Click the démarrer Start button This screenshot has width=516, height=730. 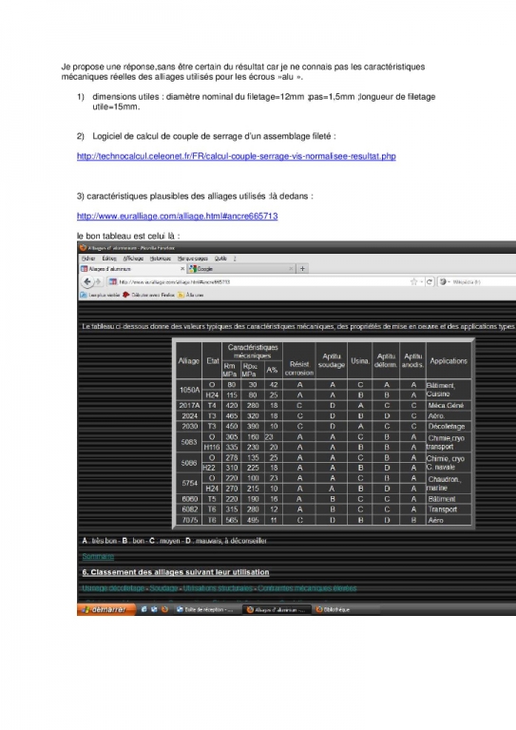(x=106, y=609)
